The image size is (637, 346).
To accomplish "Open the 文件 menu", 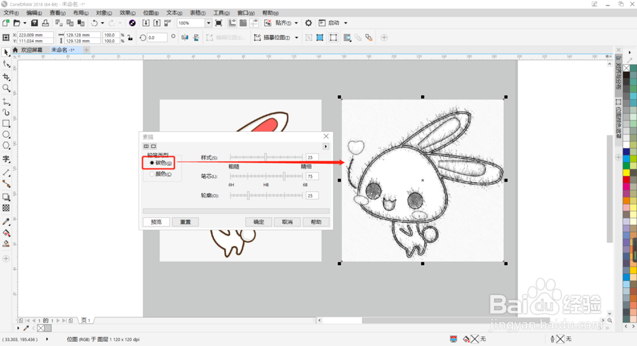I will 11,13.
